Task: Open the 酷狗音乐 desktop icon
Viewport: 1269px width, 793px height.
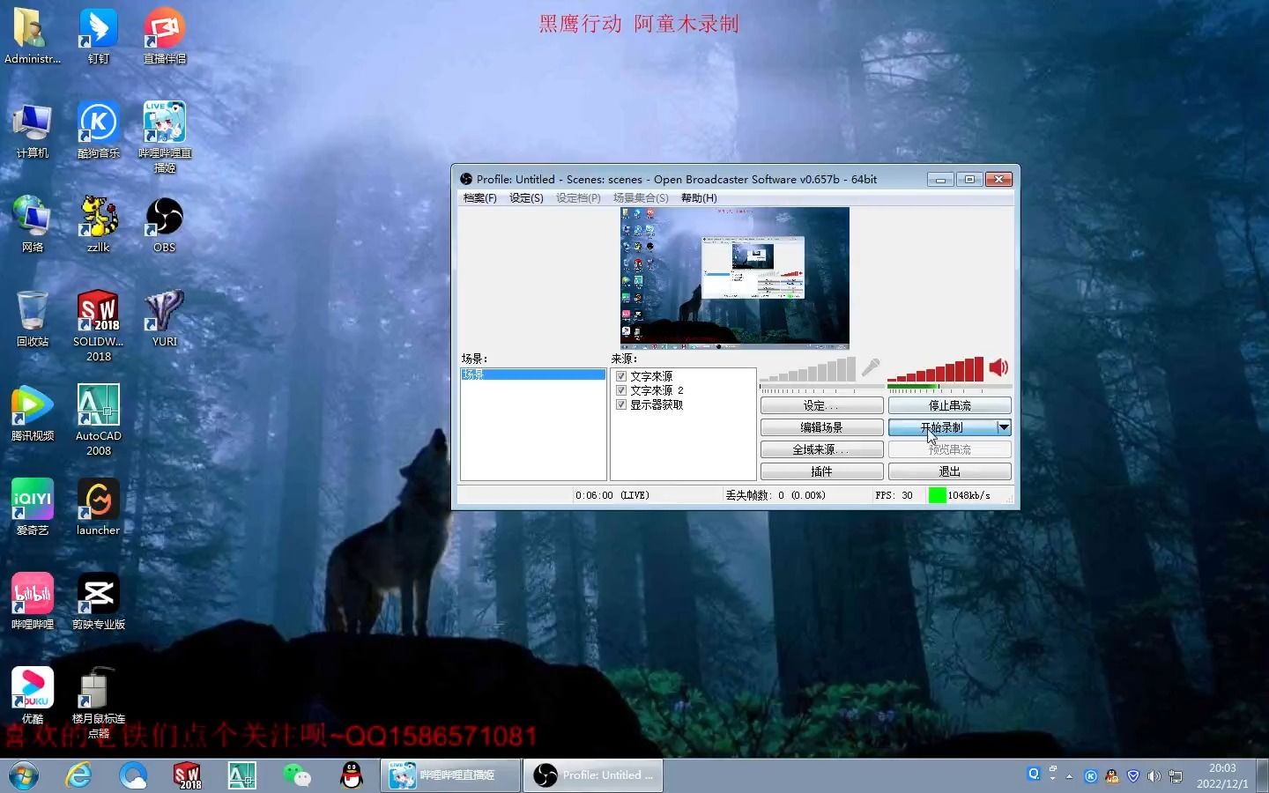Action: 98,130
